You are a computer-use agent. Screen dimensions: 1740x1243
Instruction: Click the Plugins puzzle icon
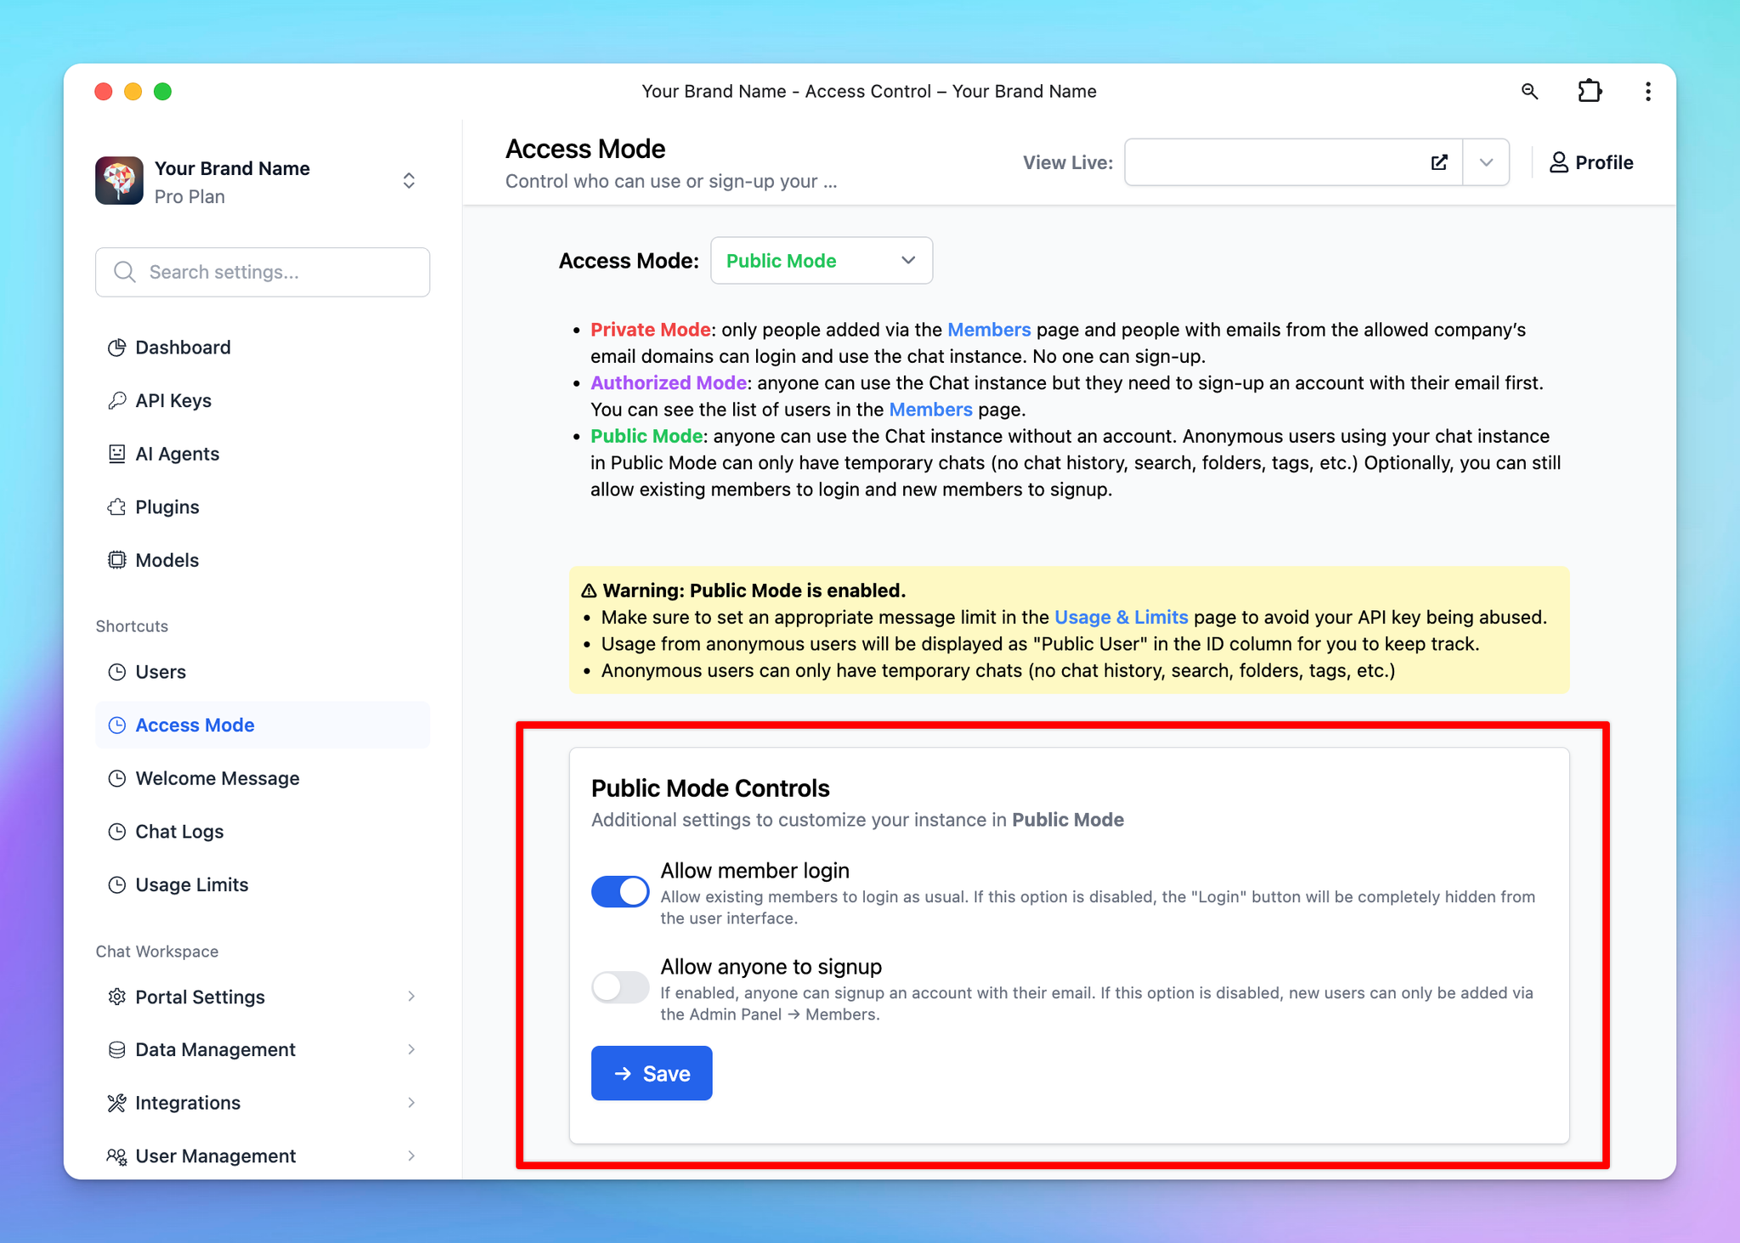[117, 507]
